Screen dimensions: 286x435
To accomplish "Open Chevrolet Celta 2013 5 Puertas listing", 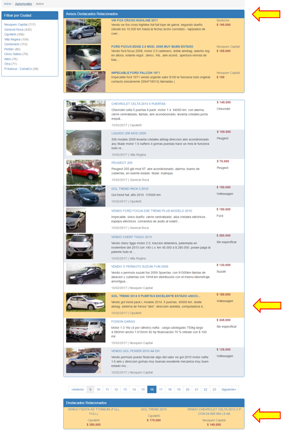I will coord(138,104).
